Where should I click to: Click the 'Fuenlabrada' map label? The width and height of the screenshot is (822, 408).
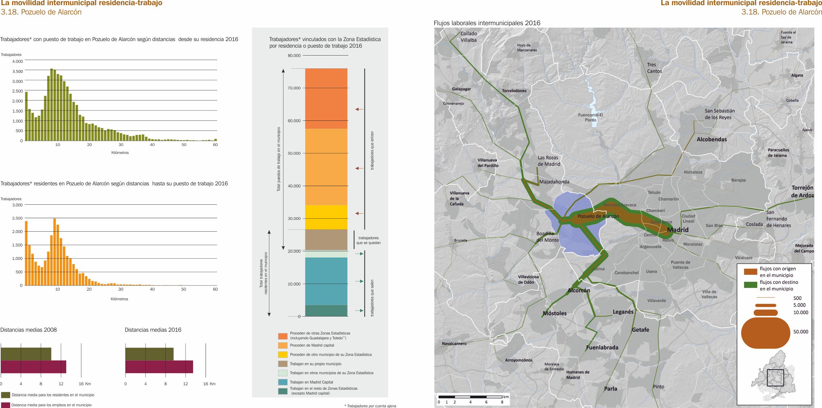pos(602,348)
